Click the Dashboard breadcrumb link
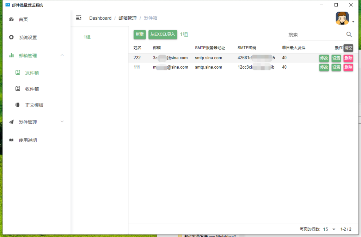Viewport: 361px width, 237px height. click(100, 18)
